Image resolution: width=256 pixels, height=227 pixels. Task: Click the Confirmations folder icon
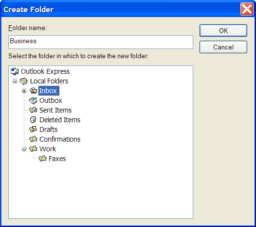click(33, 139)
